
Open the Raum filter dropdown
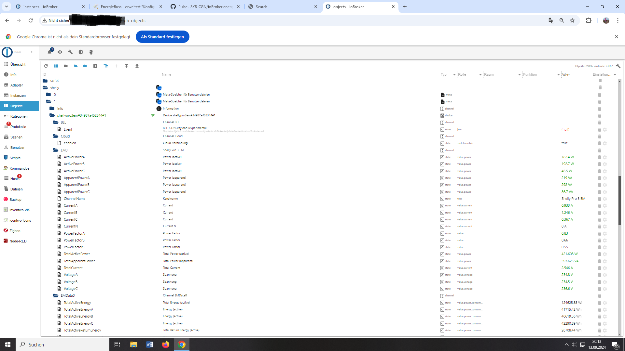pos(519,75)
